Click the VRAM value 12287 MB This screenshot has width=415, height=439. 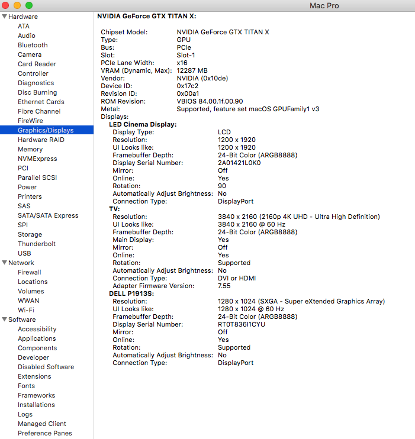pos(192,70)
